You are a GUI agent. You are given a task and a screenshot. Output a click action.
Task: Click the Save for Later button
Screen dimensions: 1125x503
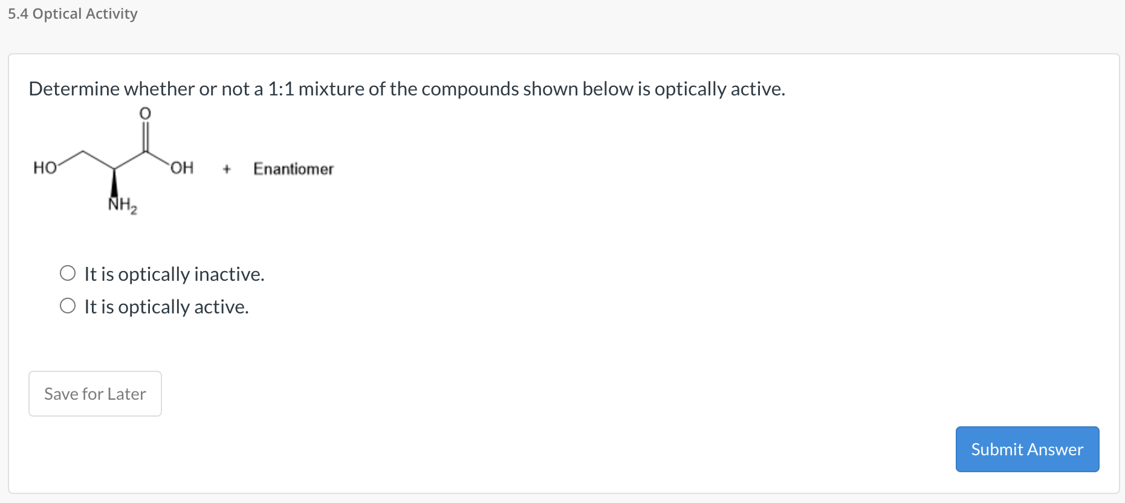tap(94, 393)
